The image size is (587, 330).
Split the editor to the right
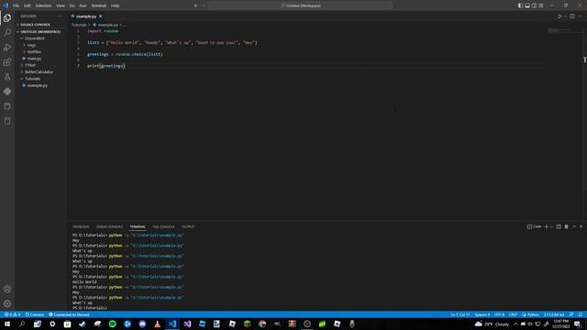point(572,16)
